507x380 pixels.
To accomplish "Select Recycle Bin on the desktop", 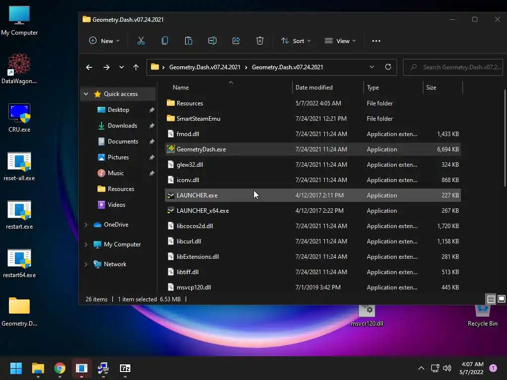I will (x=482, y=316).
